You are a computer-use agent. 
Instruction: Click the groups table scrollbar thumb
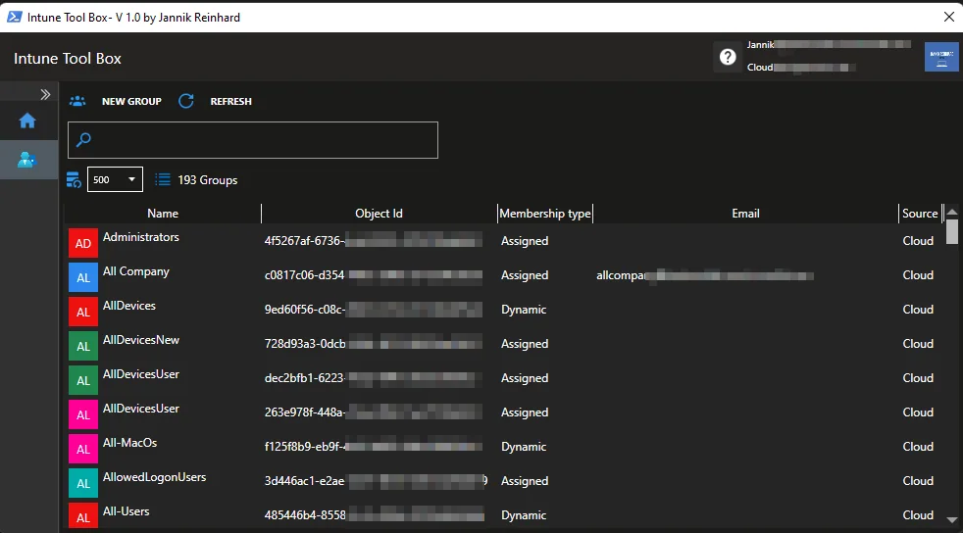[x=952, y=232]
